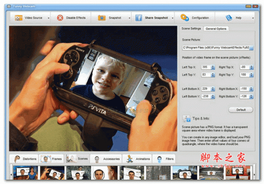Click the Right Bottom X value field
Image resolution: width=264 pixels, height=184 pixels.
click(x=245, y=89)
